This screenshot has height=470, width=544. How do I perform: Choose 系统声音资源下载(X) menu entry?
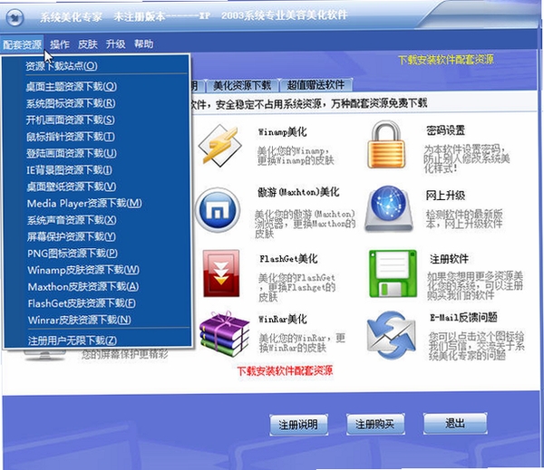(x=72, y=220)
